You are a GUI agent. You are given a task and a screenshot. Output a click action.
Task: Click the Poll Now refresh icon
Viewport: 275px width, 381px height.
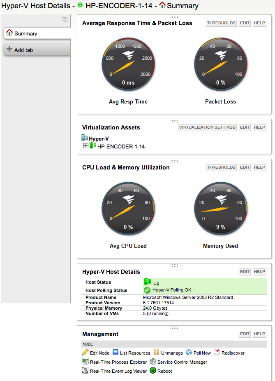click(189, 352)
